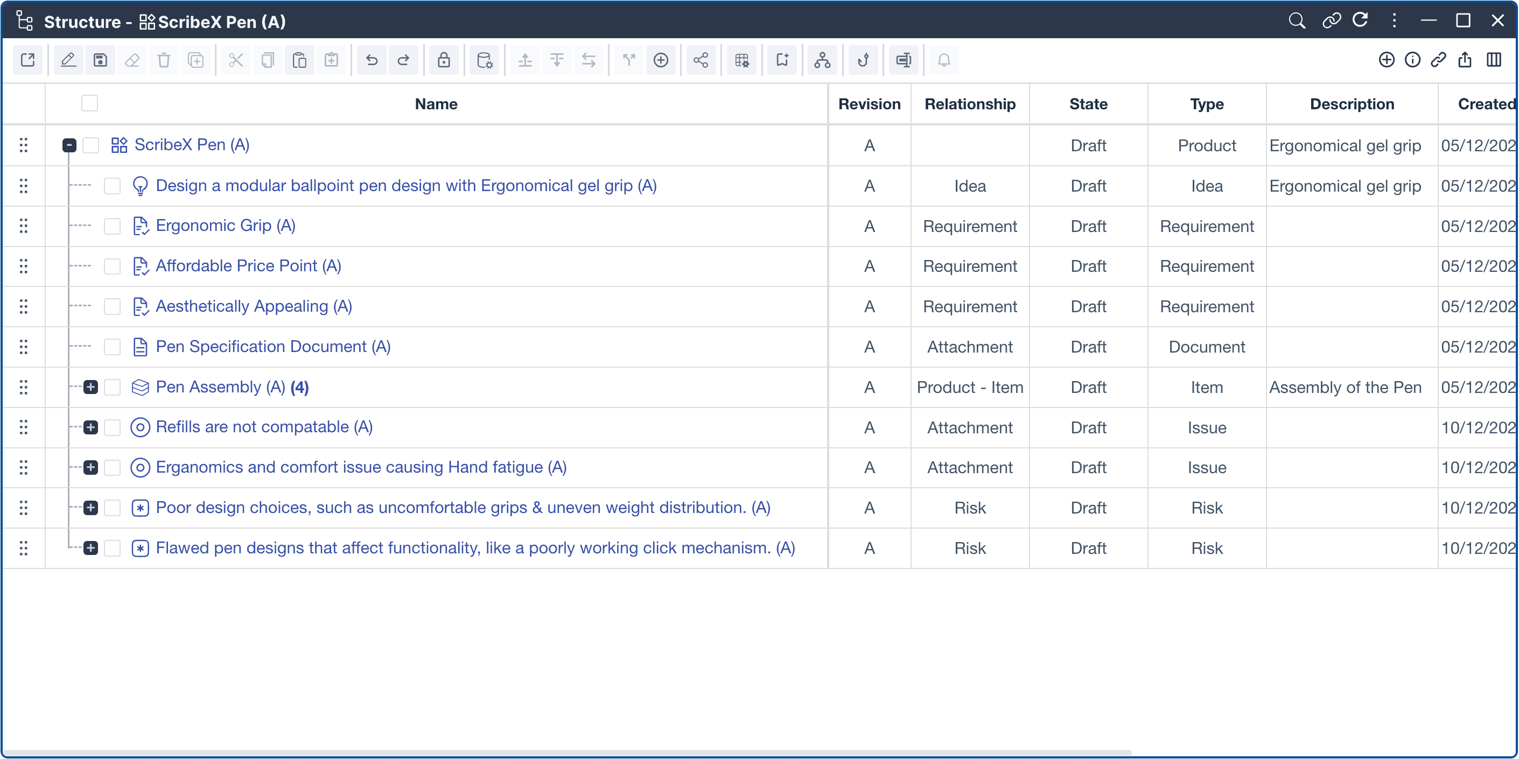Undo the last action
Image resolution: width=1519 pixels, height=759 pixels.
point(372,60)
